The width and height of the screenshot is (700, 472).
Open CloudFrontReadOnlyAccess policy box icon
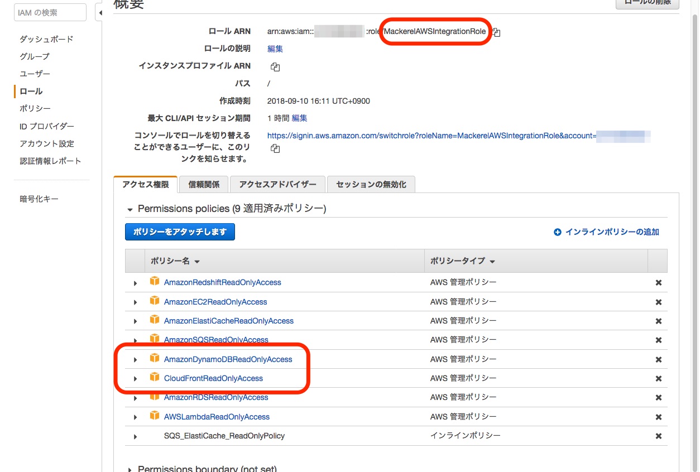click(x=155, y=378)
